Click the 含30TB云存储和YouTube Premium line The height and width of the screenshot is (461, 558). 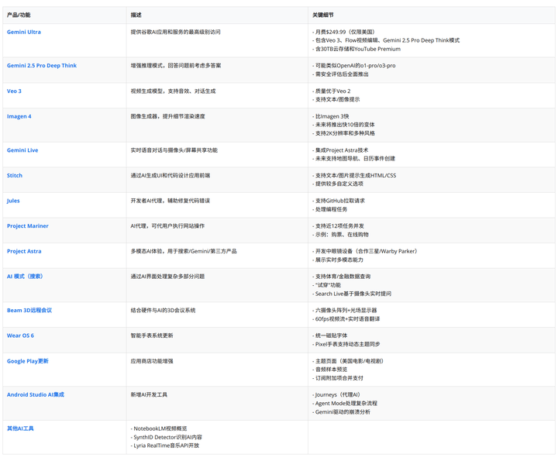(x=356, y=49)
